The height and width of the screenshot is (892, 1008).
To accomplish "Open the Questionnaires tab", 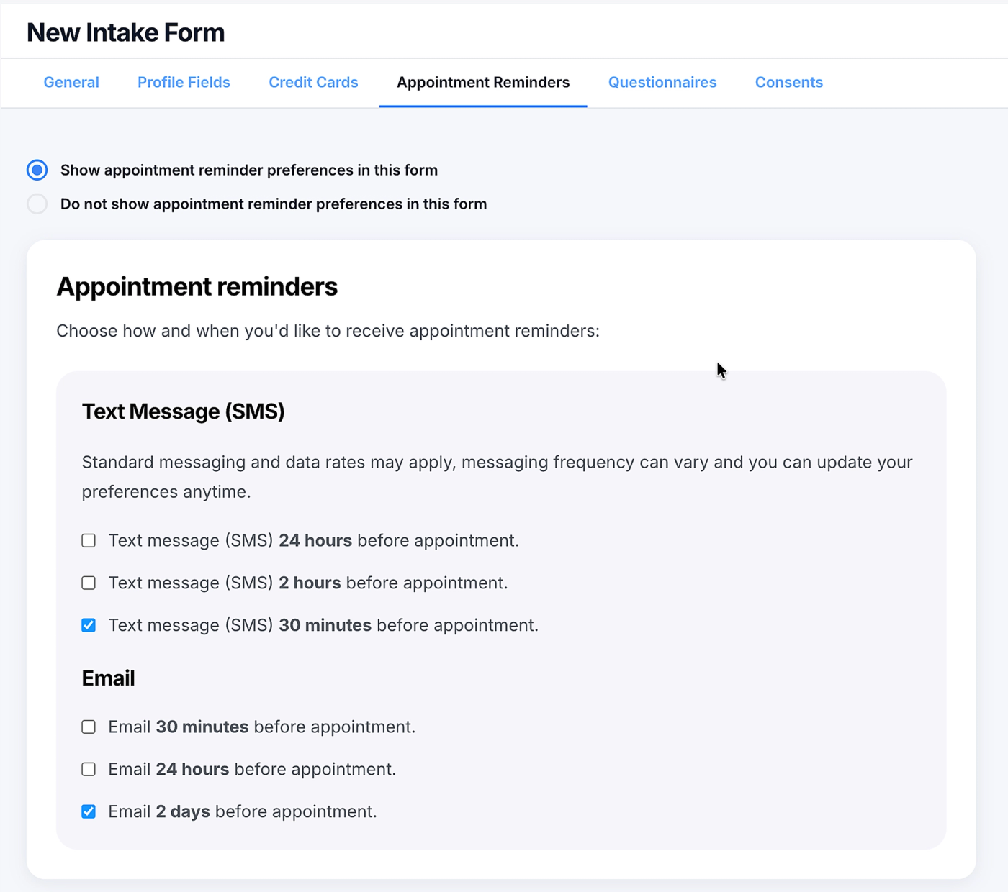I will click(x=662, y=83).
